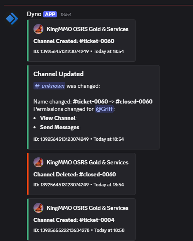The width and height of the screenshot is (193, 241).
Task: Open the # unknown channel mention
Action: point(50,86)
